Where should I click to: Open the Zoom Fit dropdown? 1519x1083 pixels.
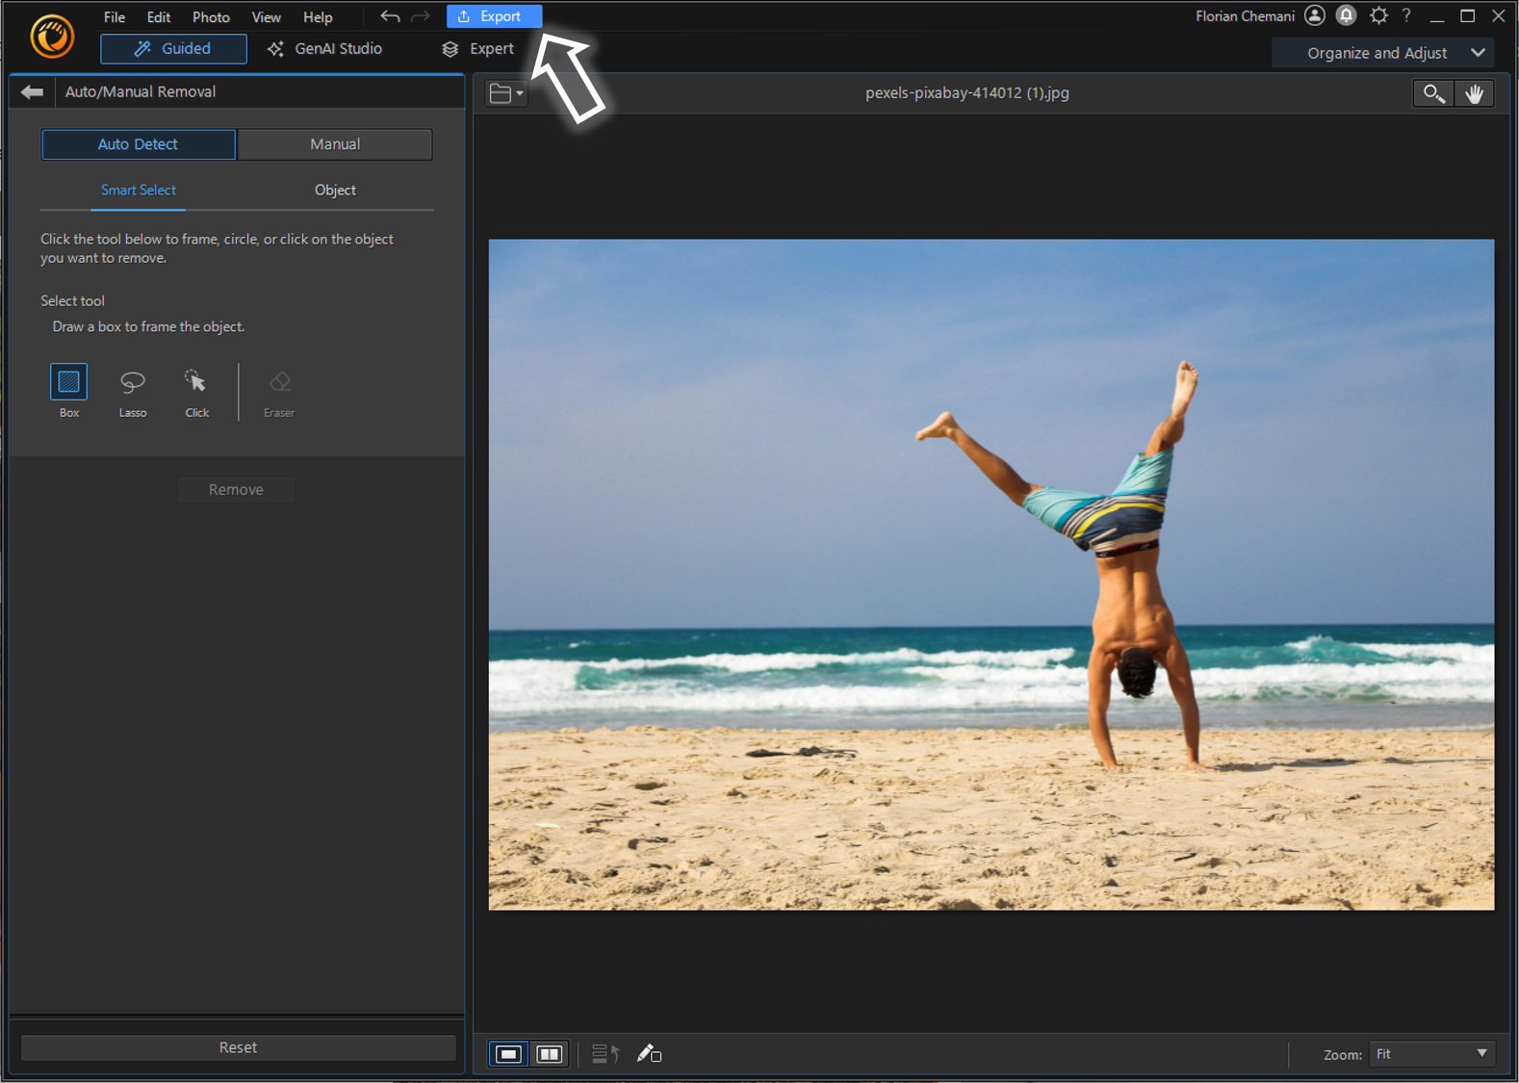1431,1054
